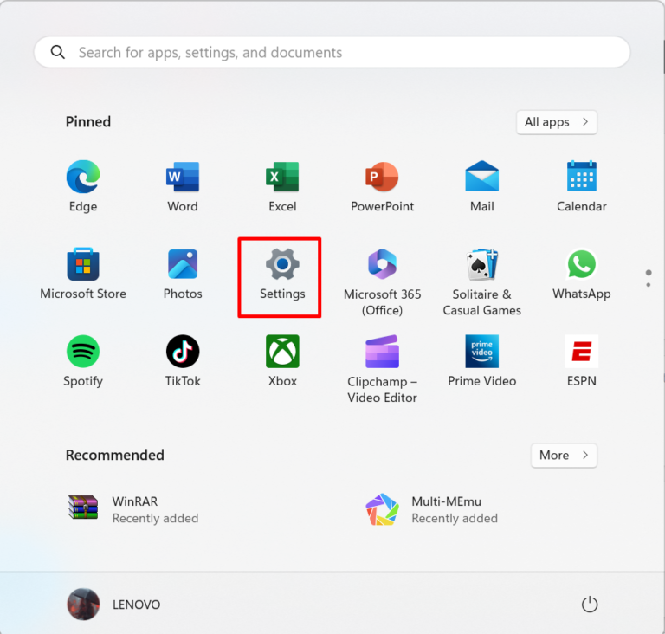Open the Settings gear app
The height and width of the screenshot is (634, 665).
(282, 274)
